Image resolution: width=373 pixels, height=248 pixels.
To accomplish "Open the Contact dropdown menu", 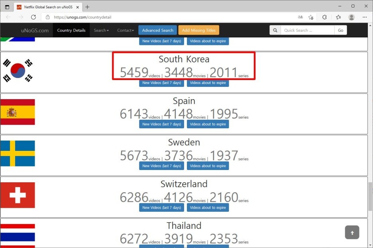I will 126,30.
